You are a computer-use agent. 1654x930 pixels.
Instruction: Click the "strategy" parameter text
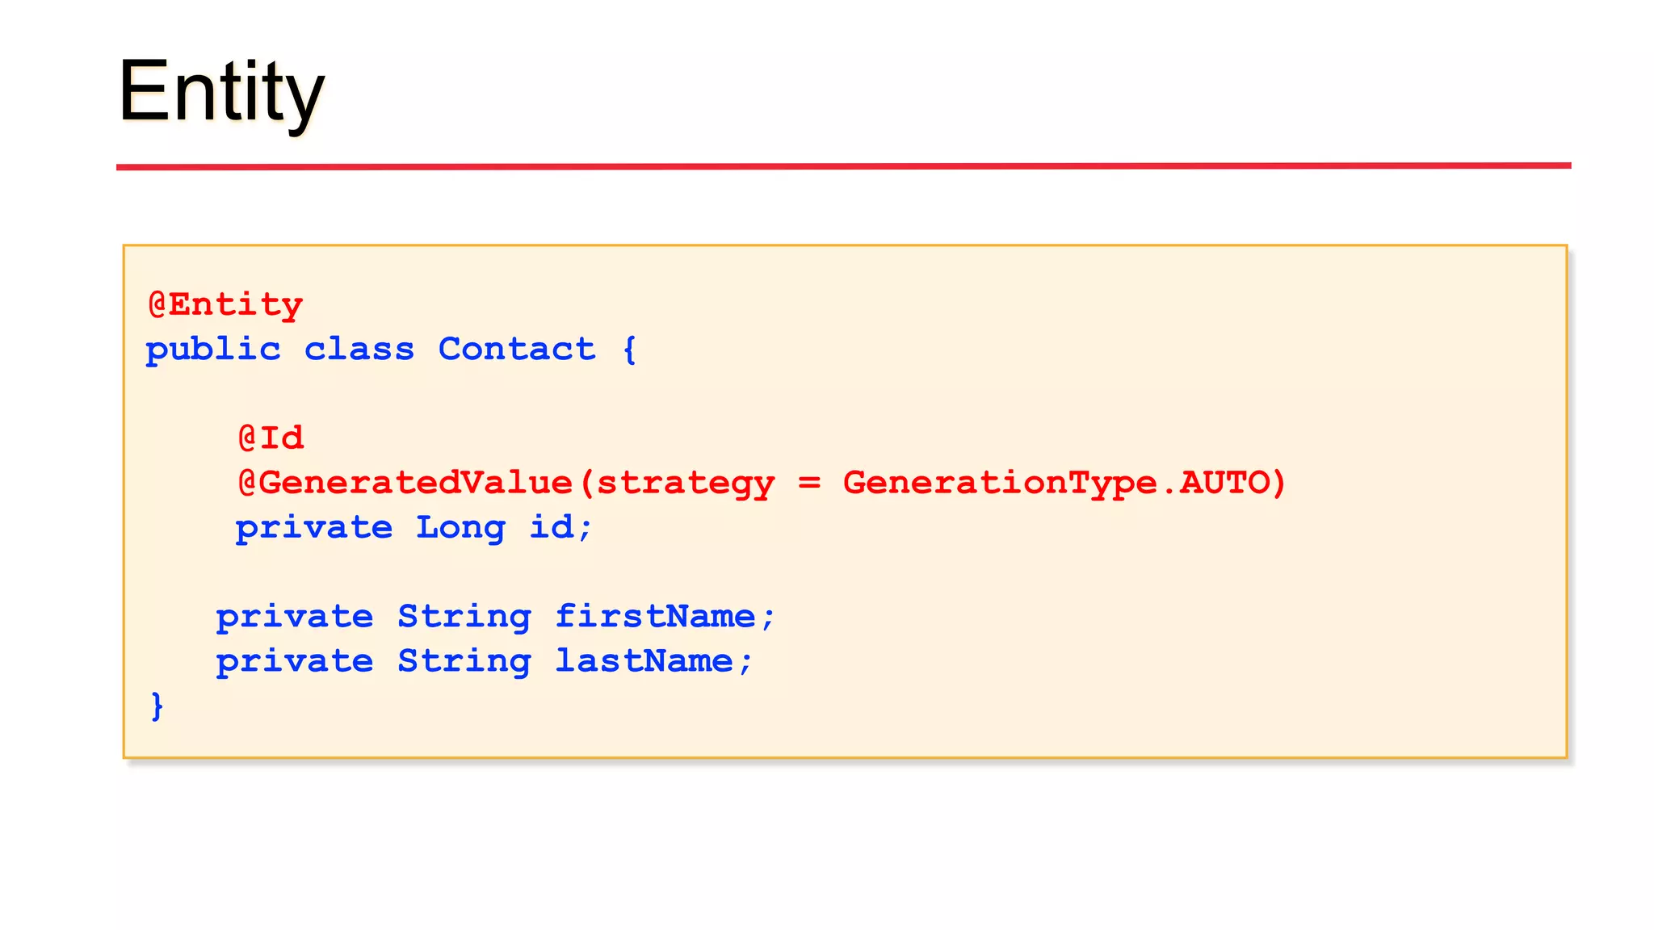point(685,484)
